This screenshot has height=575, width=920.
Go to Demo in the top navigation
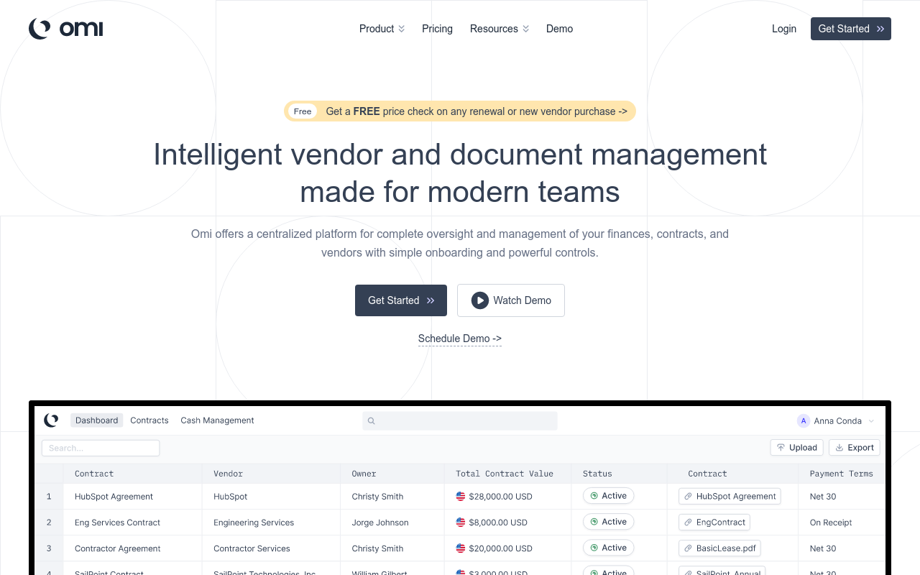559,29
